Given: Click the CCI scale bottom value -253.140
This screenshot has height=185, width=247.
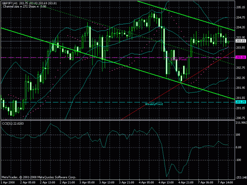Looking at the screenshot, I should click(241, 178).
